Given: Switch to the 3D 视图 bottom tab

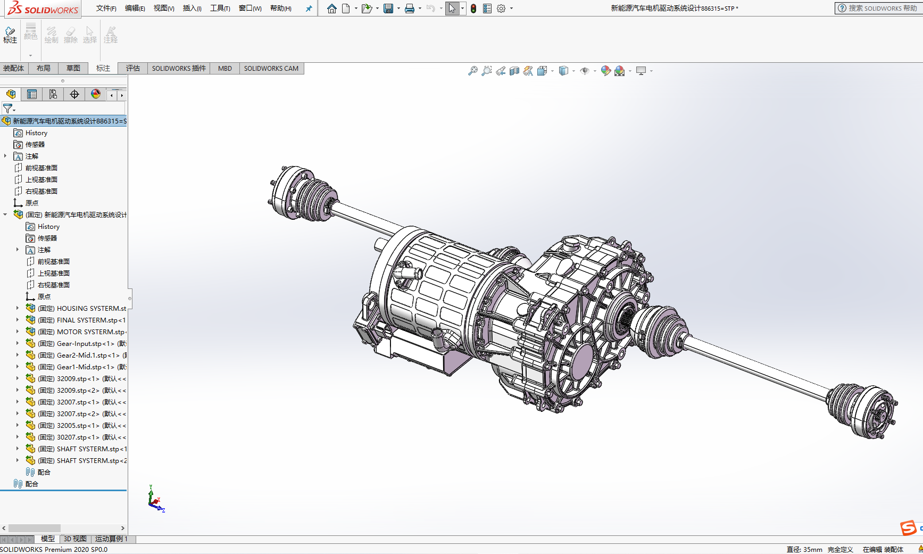Looking at the screenshot, I should pyautogui.click(x=75, y=539).
